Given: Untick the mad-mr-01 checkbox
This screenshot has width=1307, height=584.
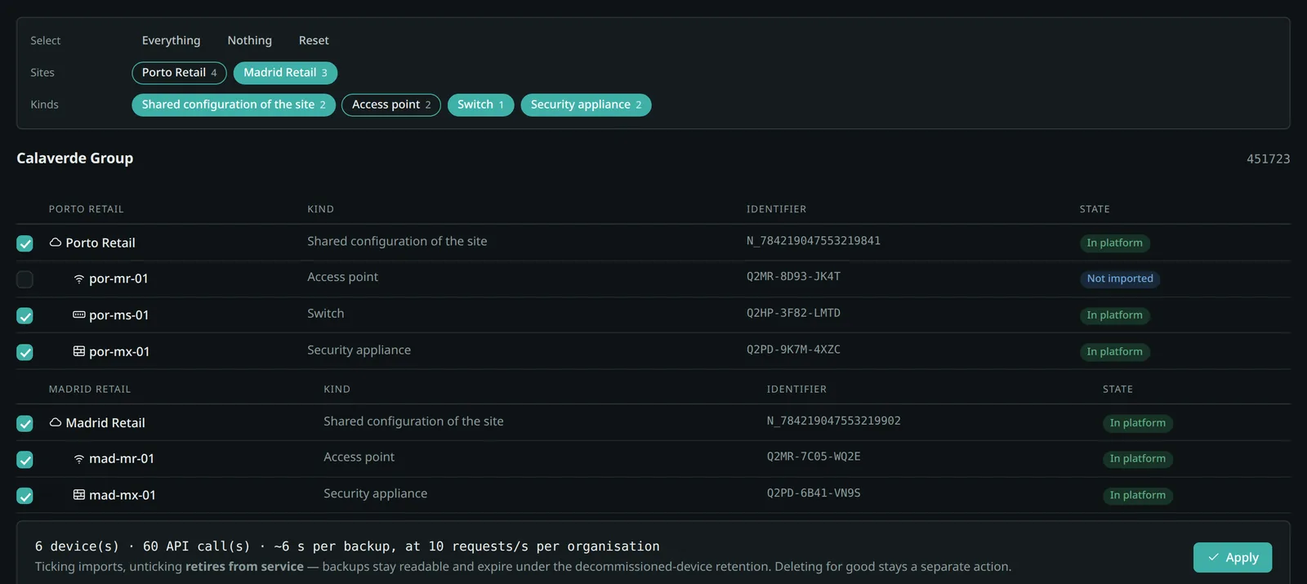Looking at the screenshot, I should coord(25,460).
